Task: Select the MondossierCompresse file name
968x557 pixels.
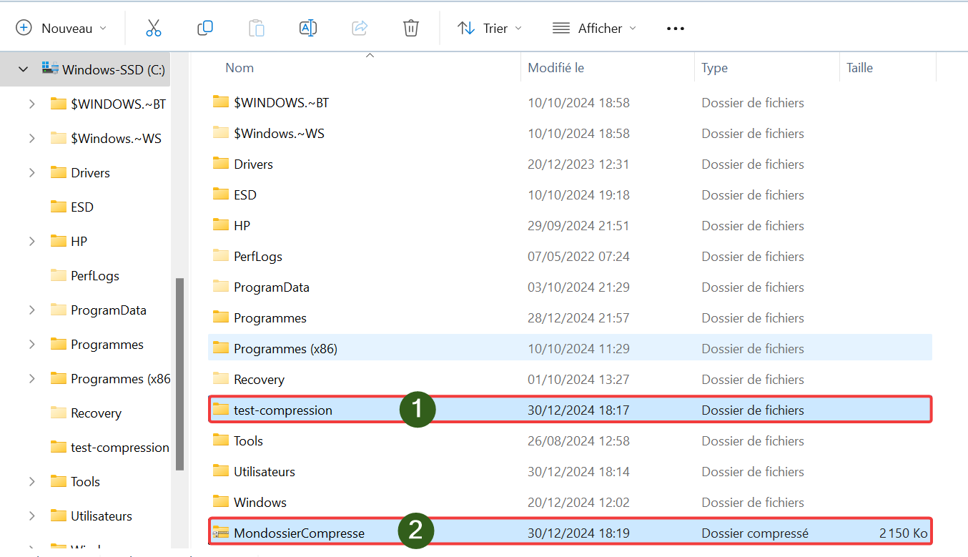Action: pyautogui.click(x=299, y=533)
